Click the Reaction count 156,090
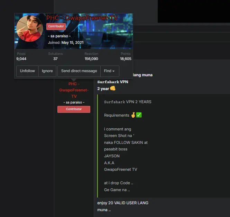 click(91, 59)
